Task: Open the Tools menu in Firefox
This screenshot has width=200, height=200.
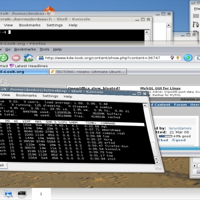Action: tap(44, 49)
